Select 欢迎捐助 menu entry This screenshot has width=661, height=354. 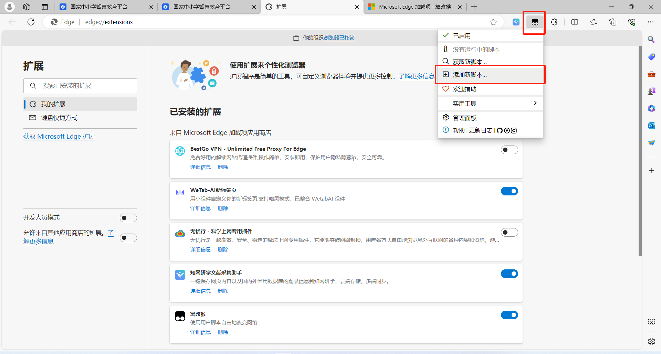click(x=491, y=89)
